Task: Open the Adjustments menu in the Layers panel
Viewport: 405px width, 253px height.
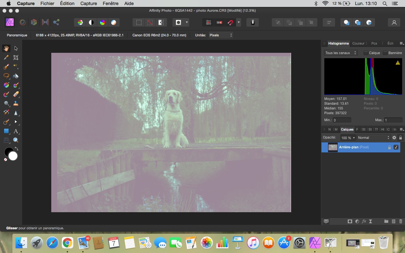Action: tap(357, 221)
